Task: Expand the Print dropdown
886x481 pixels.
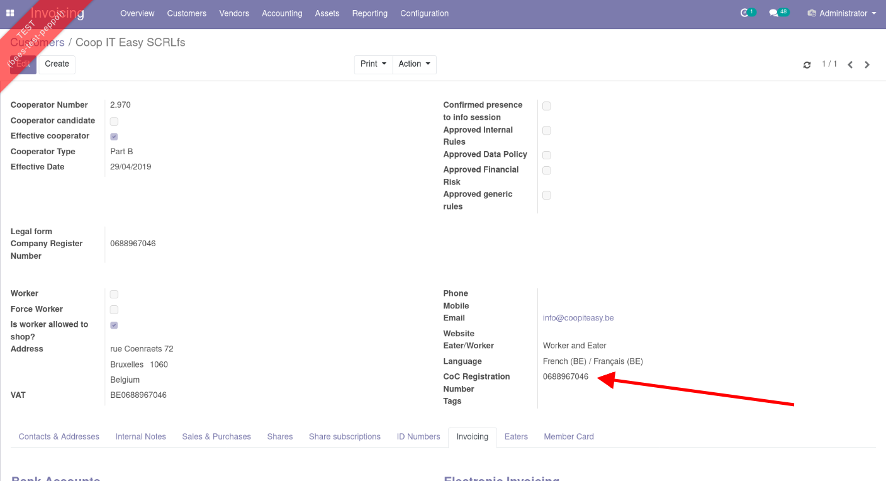Action: pos(373,64)
